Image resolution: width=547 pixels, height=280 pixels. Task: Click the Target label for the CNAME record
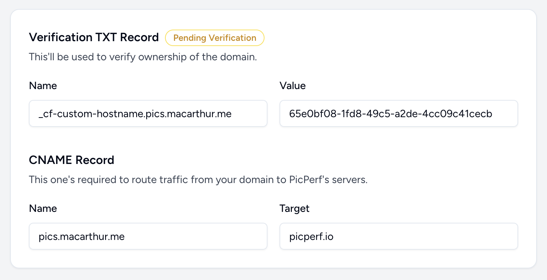point(294,209)
